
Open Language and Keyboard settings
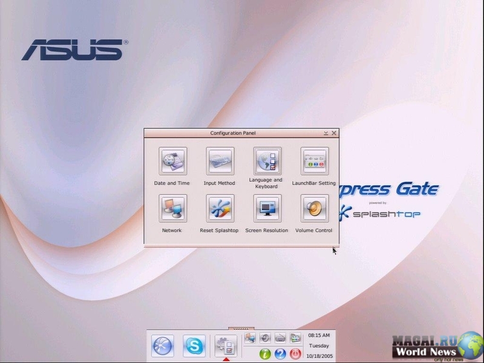267,161
